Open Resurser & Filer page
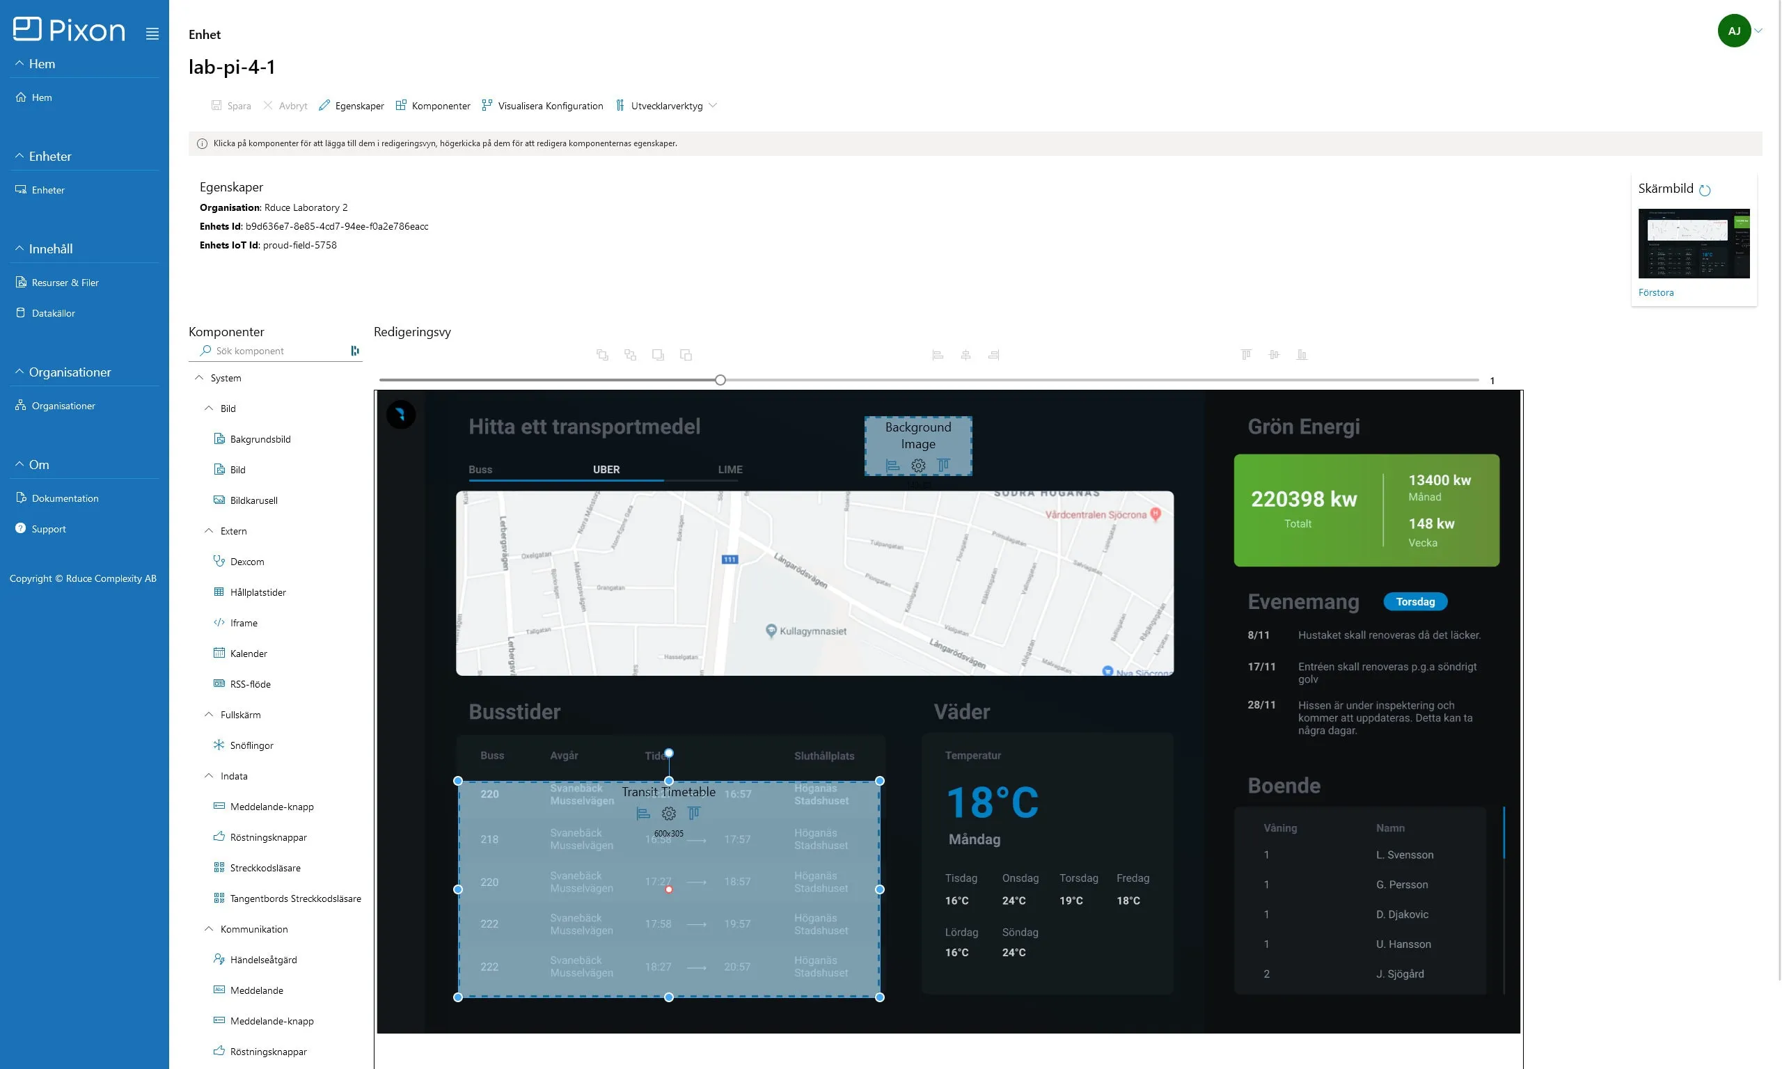Image resolution: width=1782 pixels, height=1069 pixels. click(x=65, y=283)
